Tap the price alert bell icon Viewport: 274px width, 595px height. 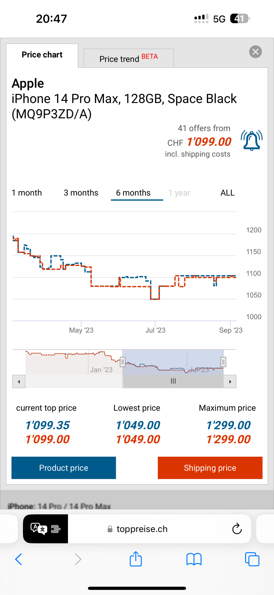(x=251, y=140)
